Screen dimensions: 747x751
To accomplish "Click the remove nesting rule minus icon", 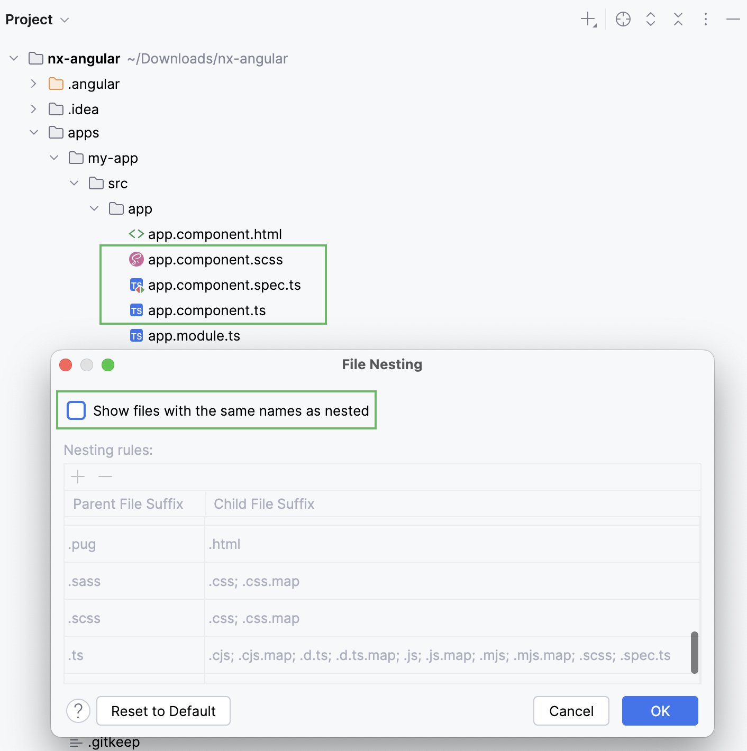I will point(105,477).
